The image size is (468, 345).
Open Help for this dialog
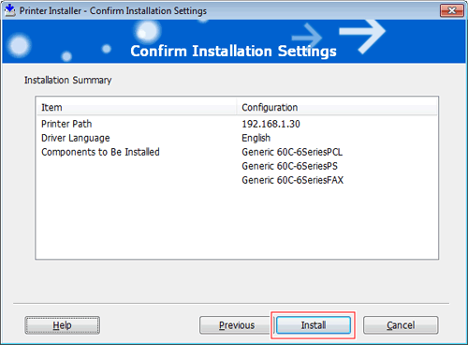tap(63, 325)
